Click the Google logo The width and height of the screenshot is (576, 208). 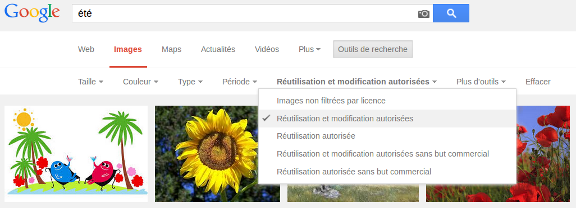(x=32, y=13)
